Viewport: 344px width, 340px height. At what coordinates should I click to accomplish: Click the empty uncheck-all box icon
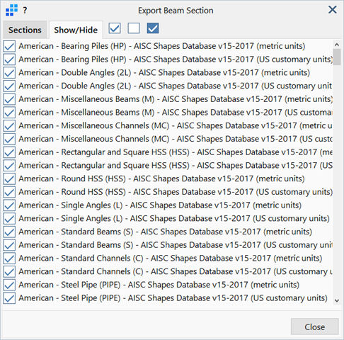(x=134, y=28)
